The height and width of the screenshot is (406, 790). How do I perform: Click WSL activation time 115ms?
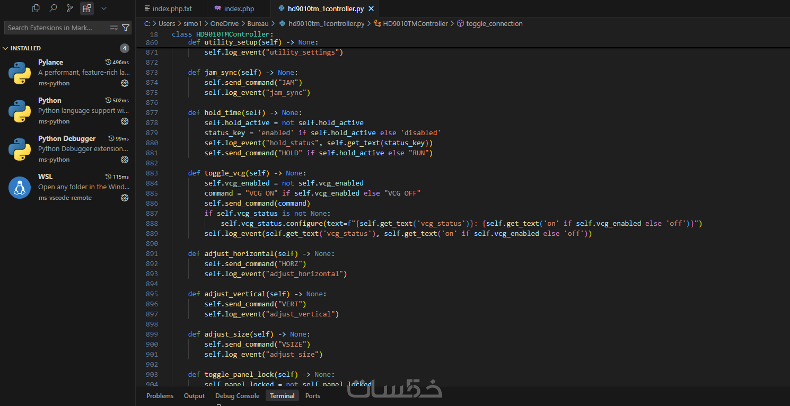tap(117, 177)
